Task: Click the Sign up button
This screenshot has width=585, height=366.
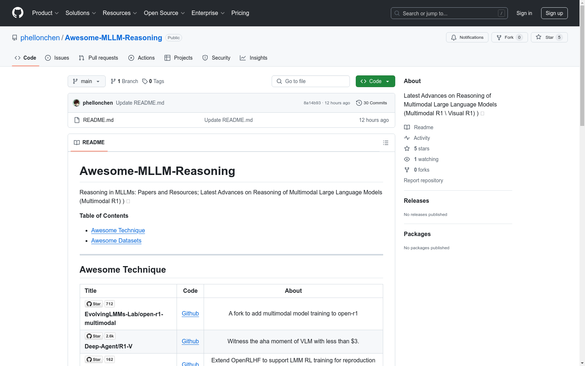Action: click(554, 13)
